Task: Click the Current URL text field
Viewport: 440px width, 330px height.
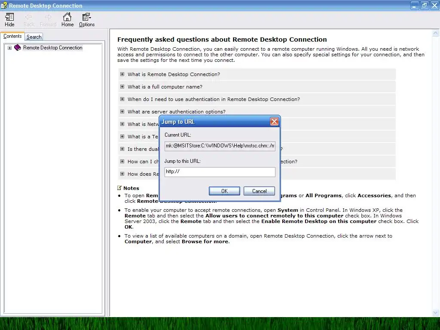Action: [x=220, y=146]
